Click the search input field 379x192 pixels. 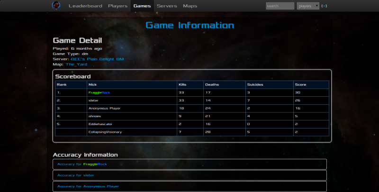click(x=280, y=6)
